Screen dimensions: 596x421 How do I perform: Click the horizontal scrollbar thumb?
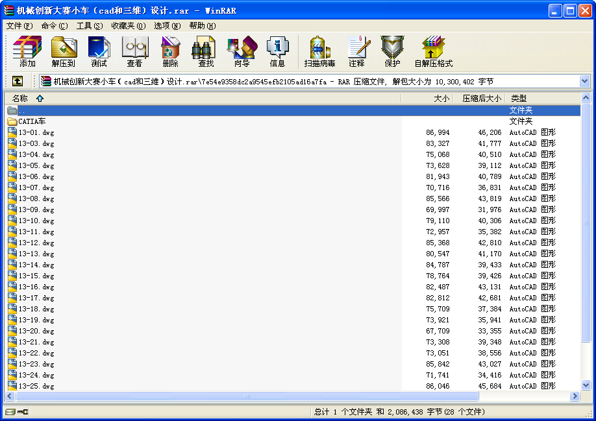247,396
